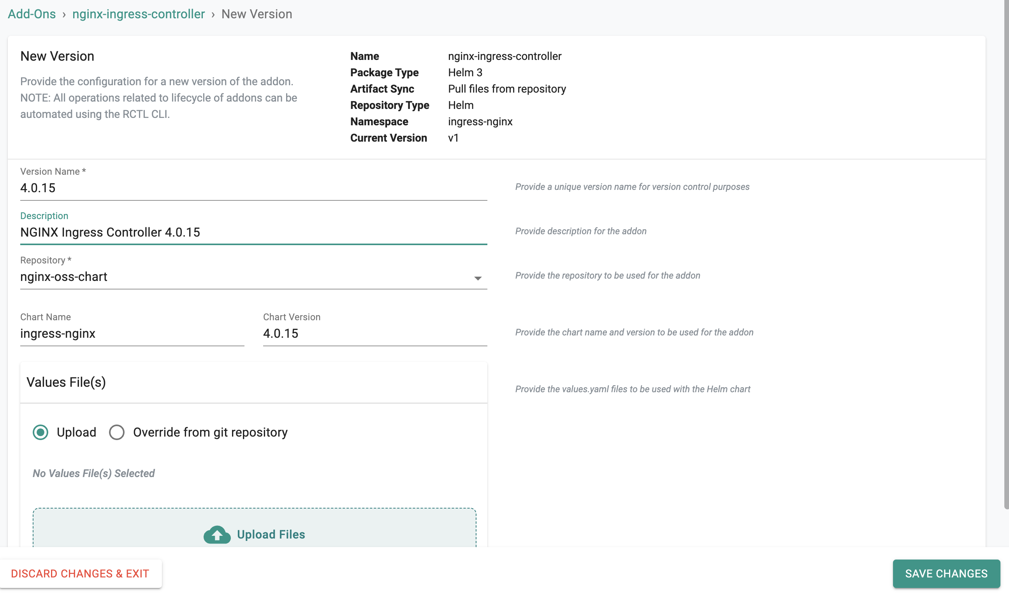Go to nginx-ingress-controller breadcrumb

[x=138, y=14]
